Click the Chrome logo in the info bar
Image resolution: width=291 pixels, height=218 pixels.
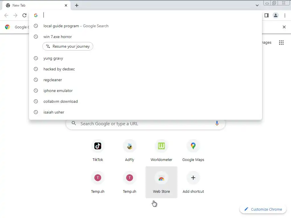point(7,27)
